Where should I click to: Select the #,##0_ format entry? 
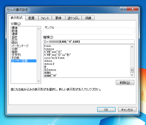pyautogui.click(x=87, y=73)
